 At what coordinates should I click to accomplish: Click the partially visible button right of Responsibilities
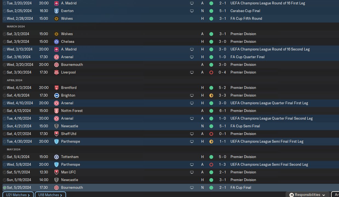[335, 195]
